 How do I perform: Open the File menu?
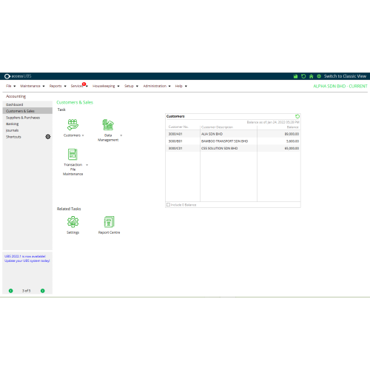click(10, 86)
